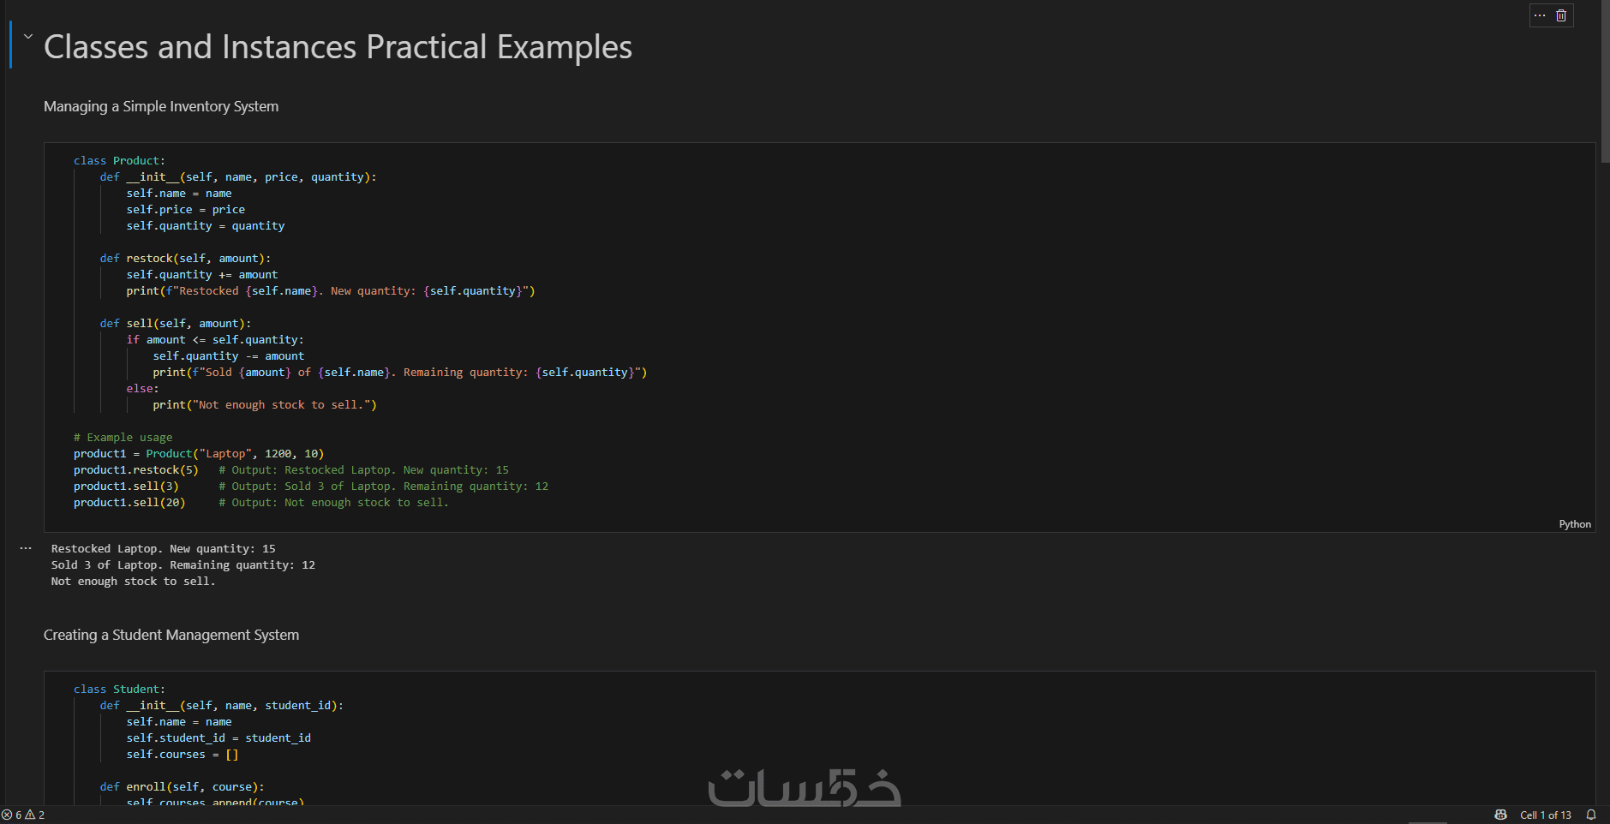Select the 'Managing a Simple Inventory System' text cell
This screenshot has height=824, width=1610.
coord(161,106)
